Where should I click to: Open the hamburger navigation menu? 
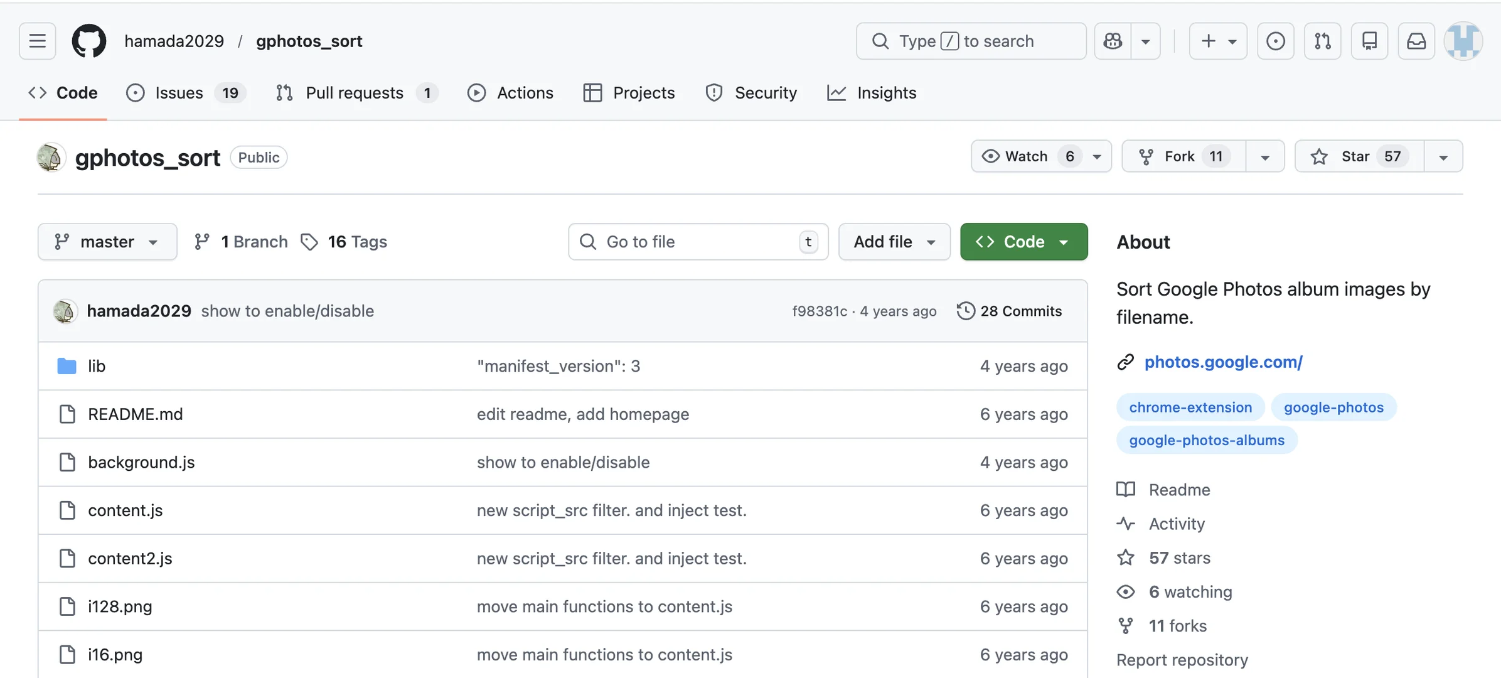coord(38,41)
